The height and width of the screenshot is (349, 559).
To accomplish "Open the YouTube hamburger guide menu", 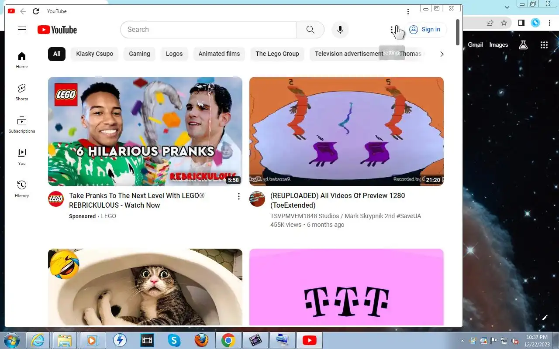I will (22, 30).
